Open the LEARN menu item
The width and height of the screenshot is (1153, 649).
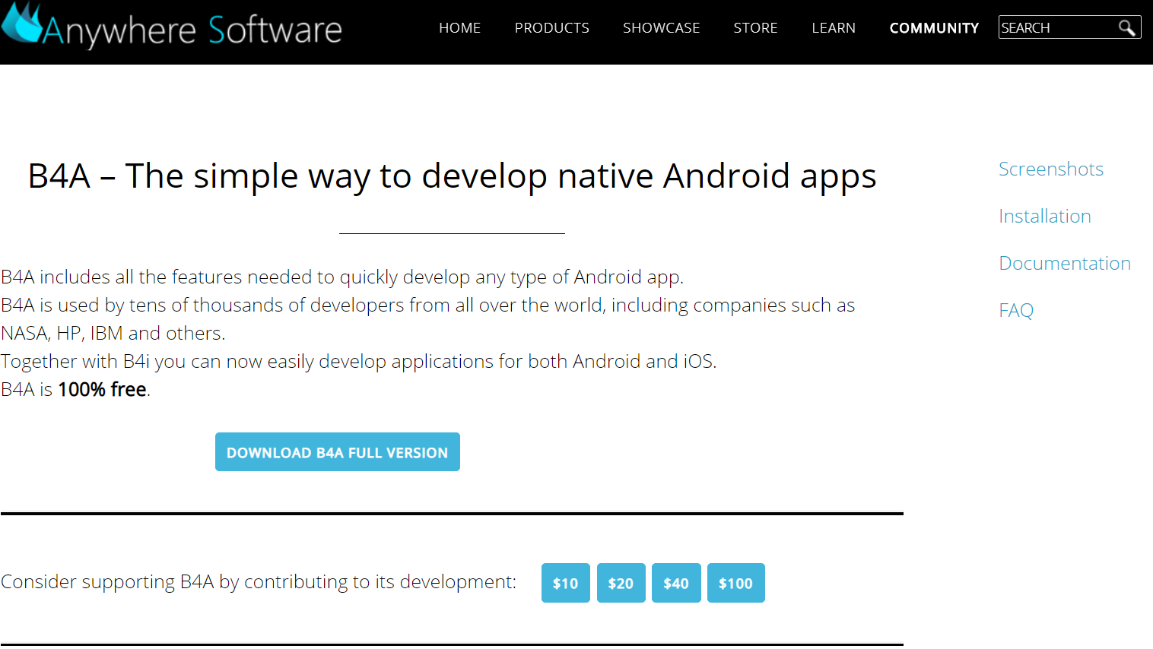coord(834,27)
